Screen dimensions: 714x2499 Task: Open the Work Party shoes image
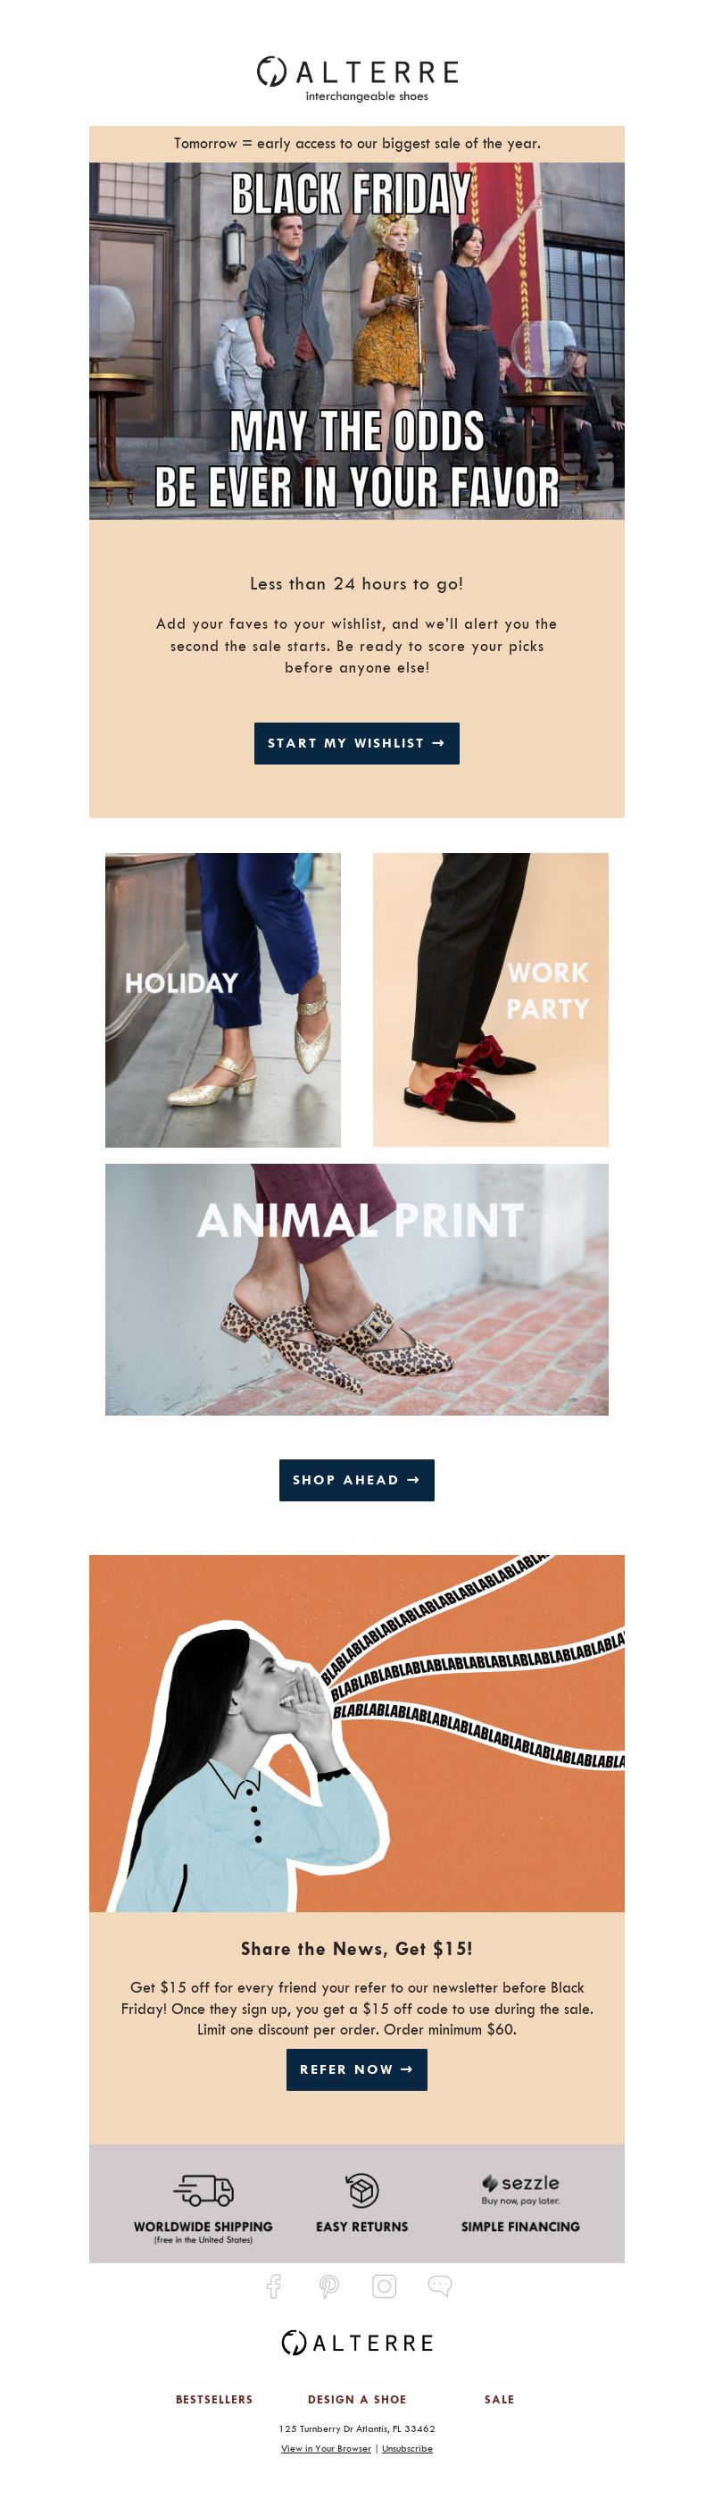(x=491, y=1000)
